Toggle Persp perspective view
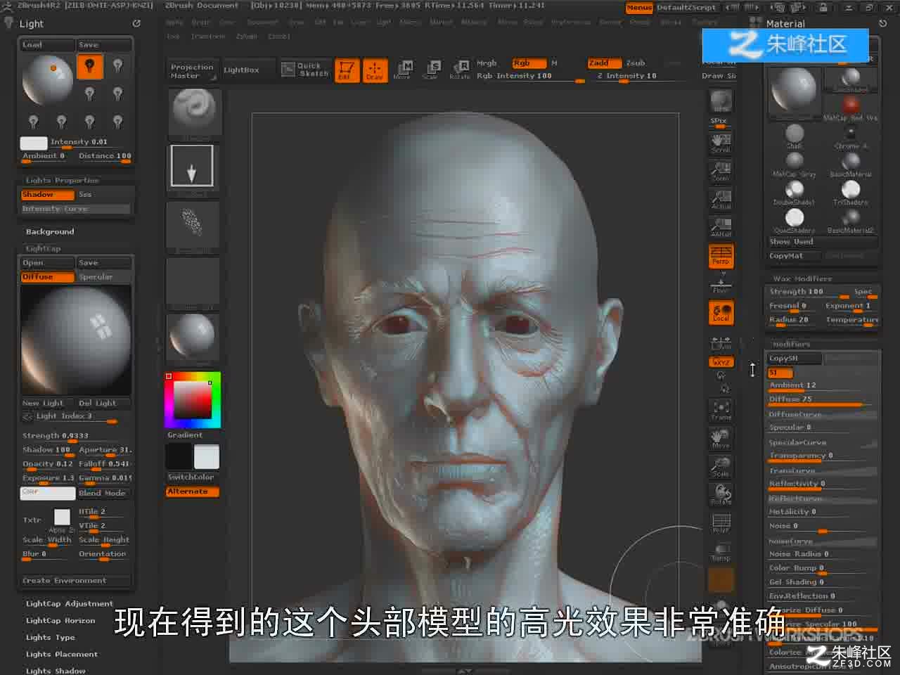Viewport: 900px width, 675px height. pyautogui.click(x=721, y=255)
